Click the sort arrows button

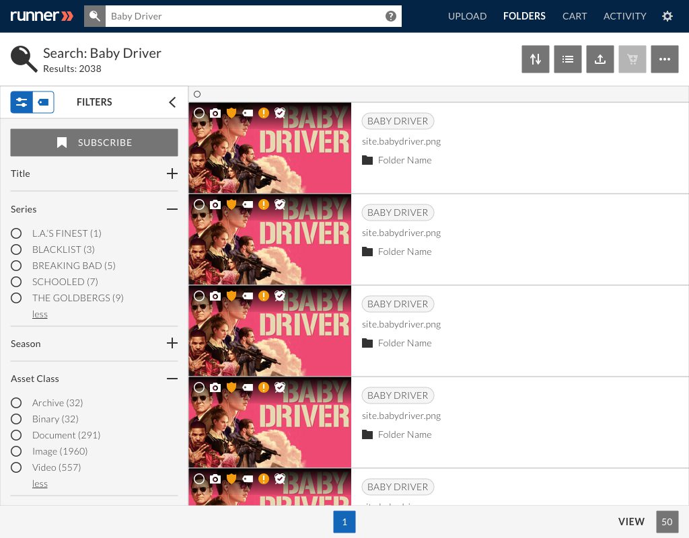click(535, 59)
